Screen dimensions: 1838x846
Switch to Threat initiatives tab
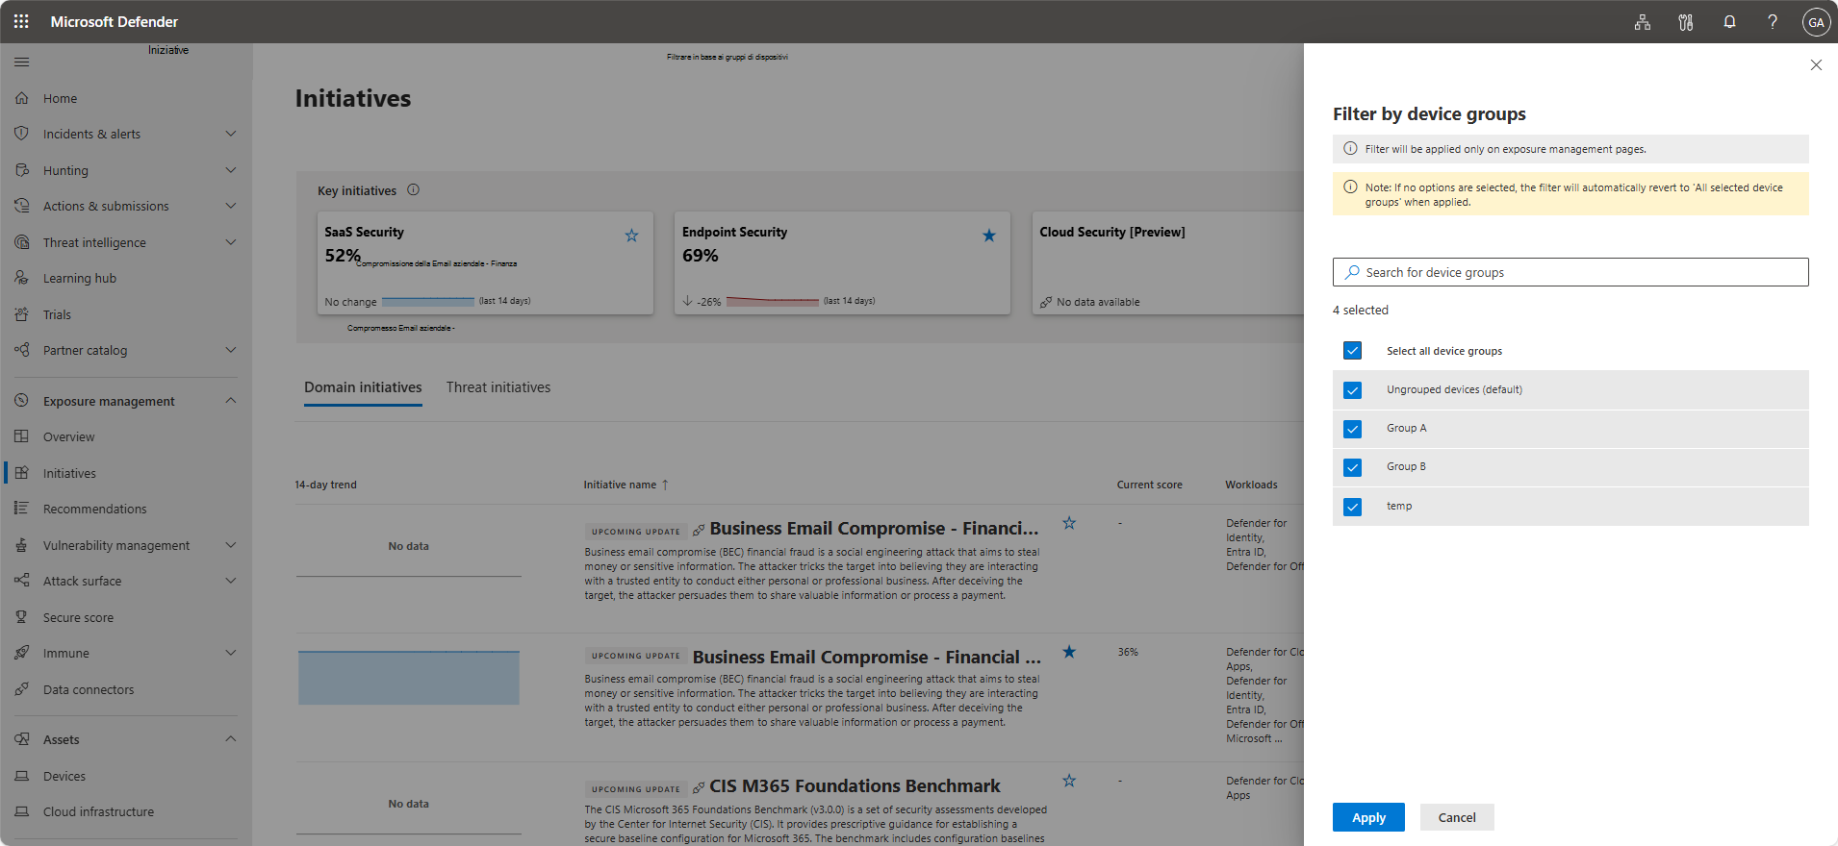tap(498, 387)
